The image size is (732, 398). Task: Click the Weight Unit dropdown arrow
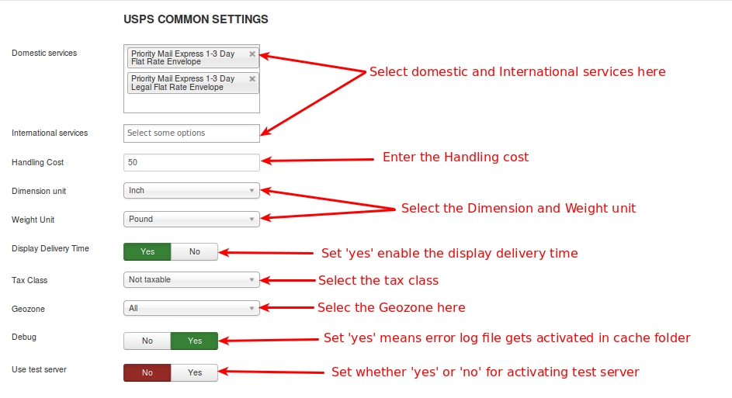(252, 220)
